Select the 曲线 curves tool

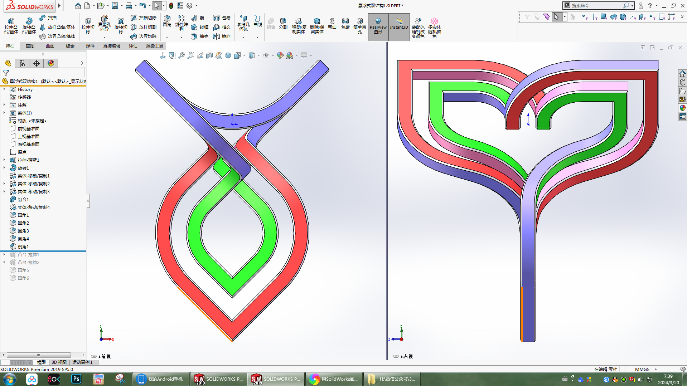click(258, 21)
